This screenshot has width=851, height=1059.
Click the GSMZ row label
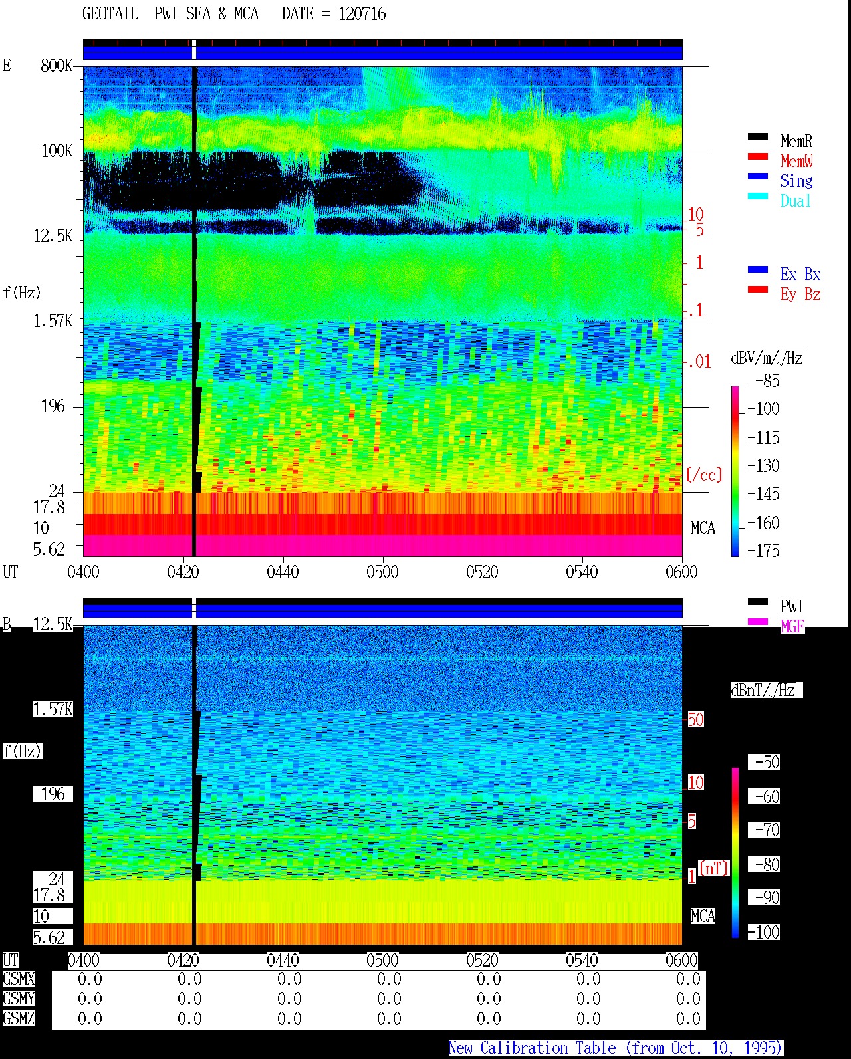19,1018
